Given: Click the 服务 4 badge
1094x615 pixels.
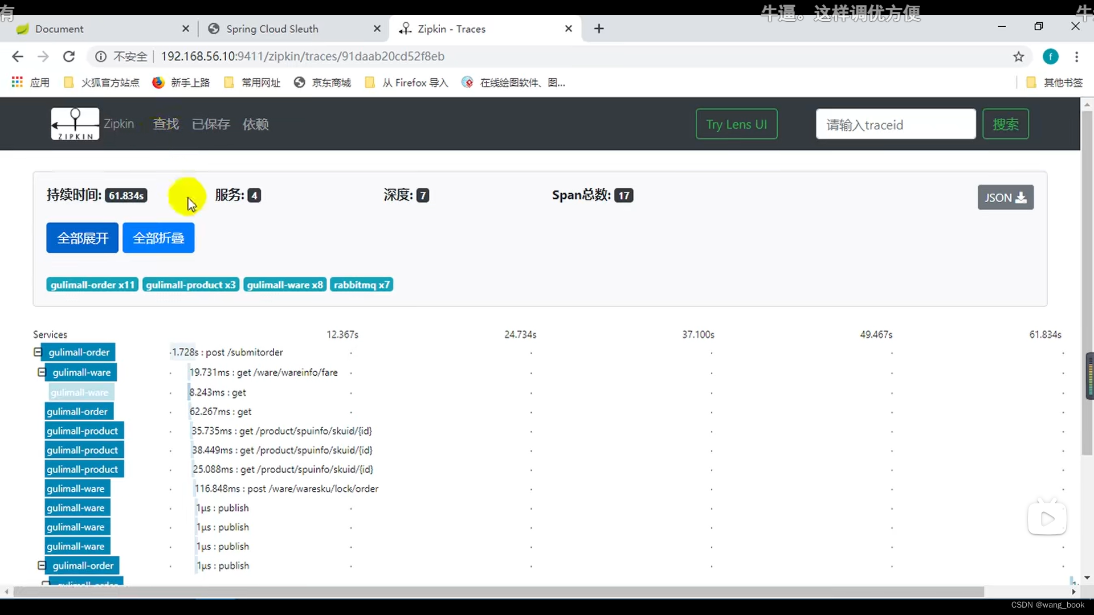Looking at the screenshot, I should pyautogui.click(x=254, y=195).
